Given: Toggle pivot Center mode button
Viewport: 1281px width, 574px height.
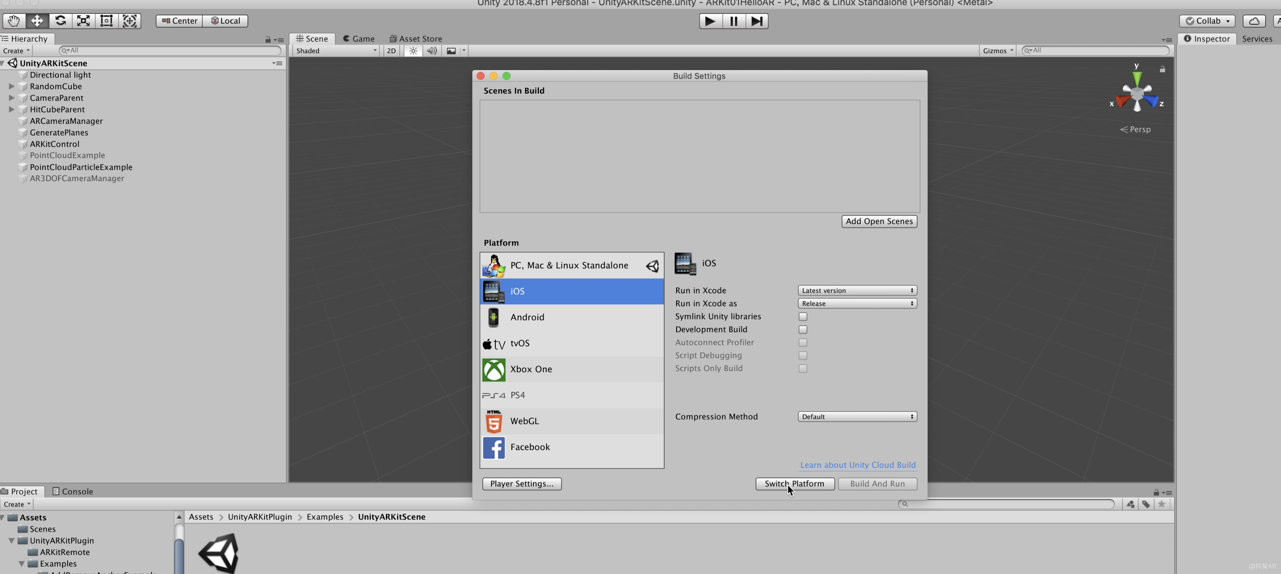Looking at the screenshot, I should 179,21.
